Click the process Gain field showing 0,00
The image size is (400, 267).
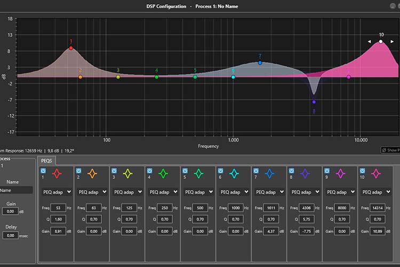[10, 211]
